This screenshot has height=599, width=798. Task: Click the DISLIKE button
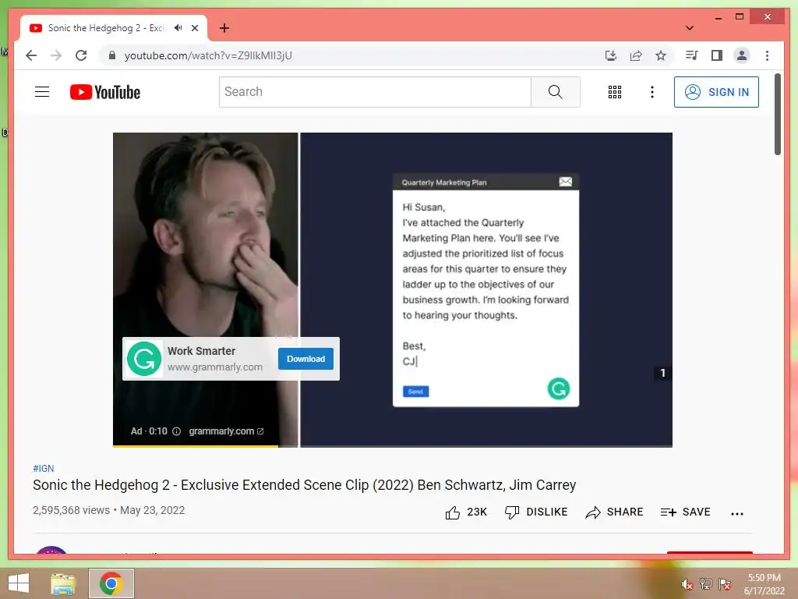pyautogui.click(x=536, y=512)
